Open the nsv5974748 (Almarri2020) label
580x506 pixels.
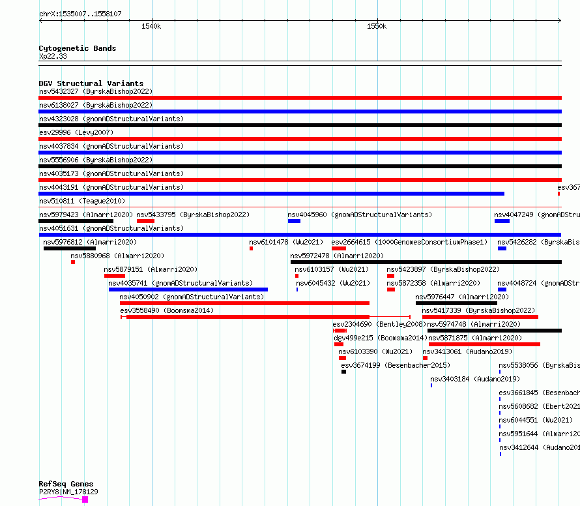coord(474,324)
